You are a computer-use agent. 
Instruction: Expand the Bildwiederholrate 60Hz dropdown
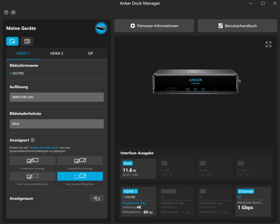click(57, 124)
